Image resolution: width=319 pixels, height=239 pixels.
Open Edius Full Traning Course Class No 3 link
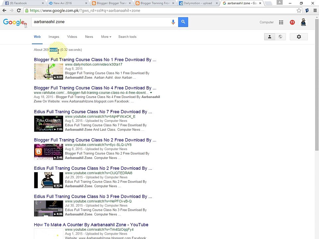pos(93,196)
